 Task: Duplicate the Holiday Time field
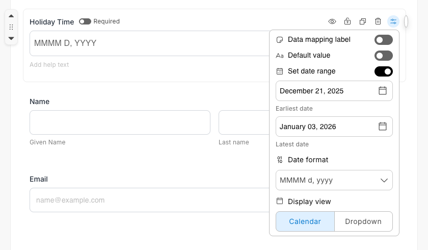click(363, 21)
